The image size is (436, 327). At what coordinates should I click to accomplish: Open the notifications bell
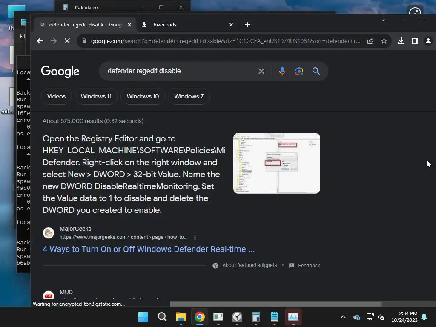[x=425, y=317]
